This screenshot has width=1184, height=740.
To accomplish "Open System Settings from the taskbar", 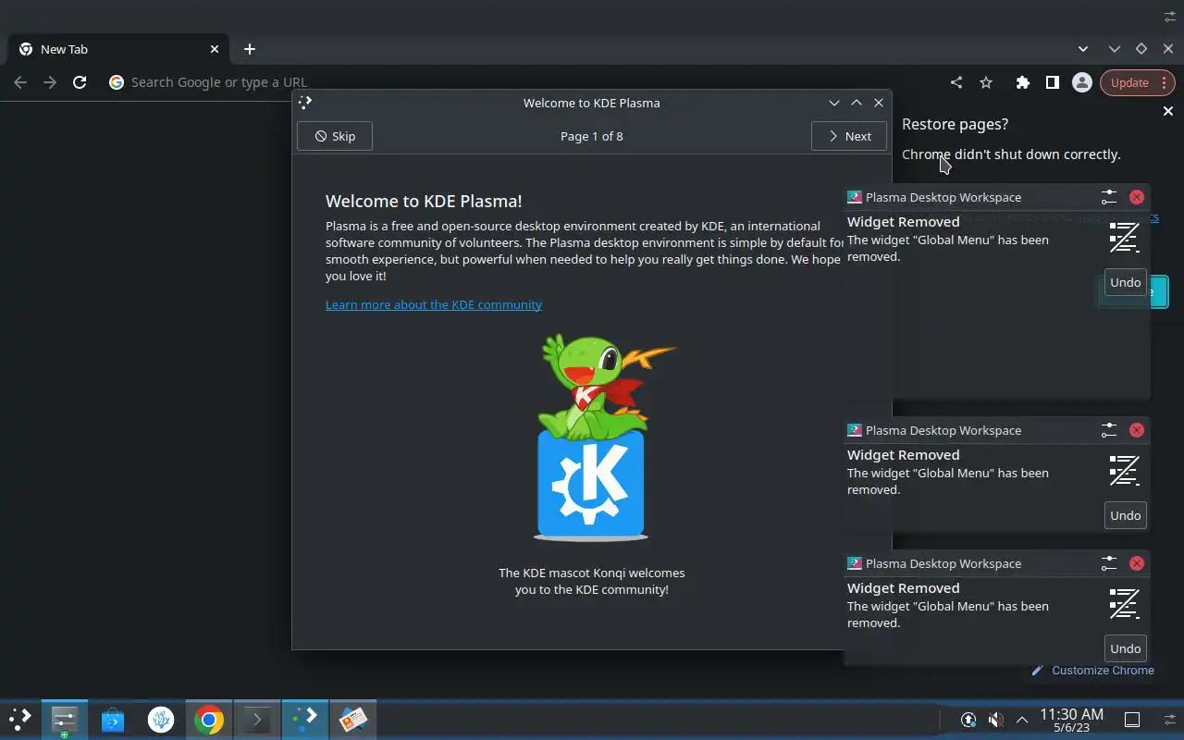I will 65,720.
